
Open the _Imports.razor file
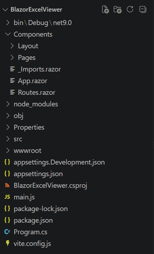[x=40, y=69]
